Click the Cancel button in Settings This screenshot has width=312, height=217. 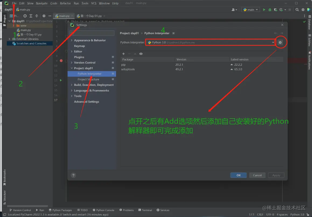257,175
